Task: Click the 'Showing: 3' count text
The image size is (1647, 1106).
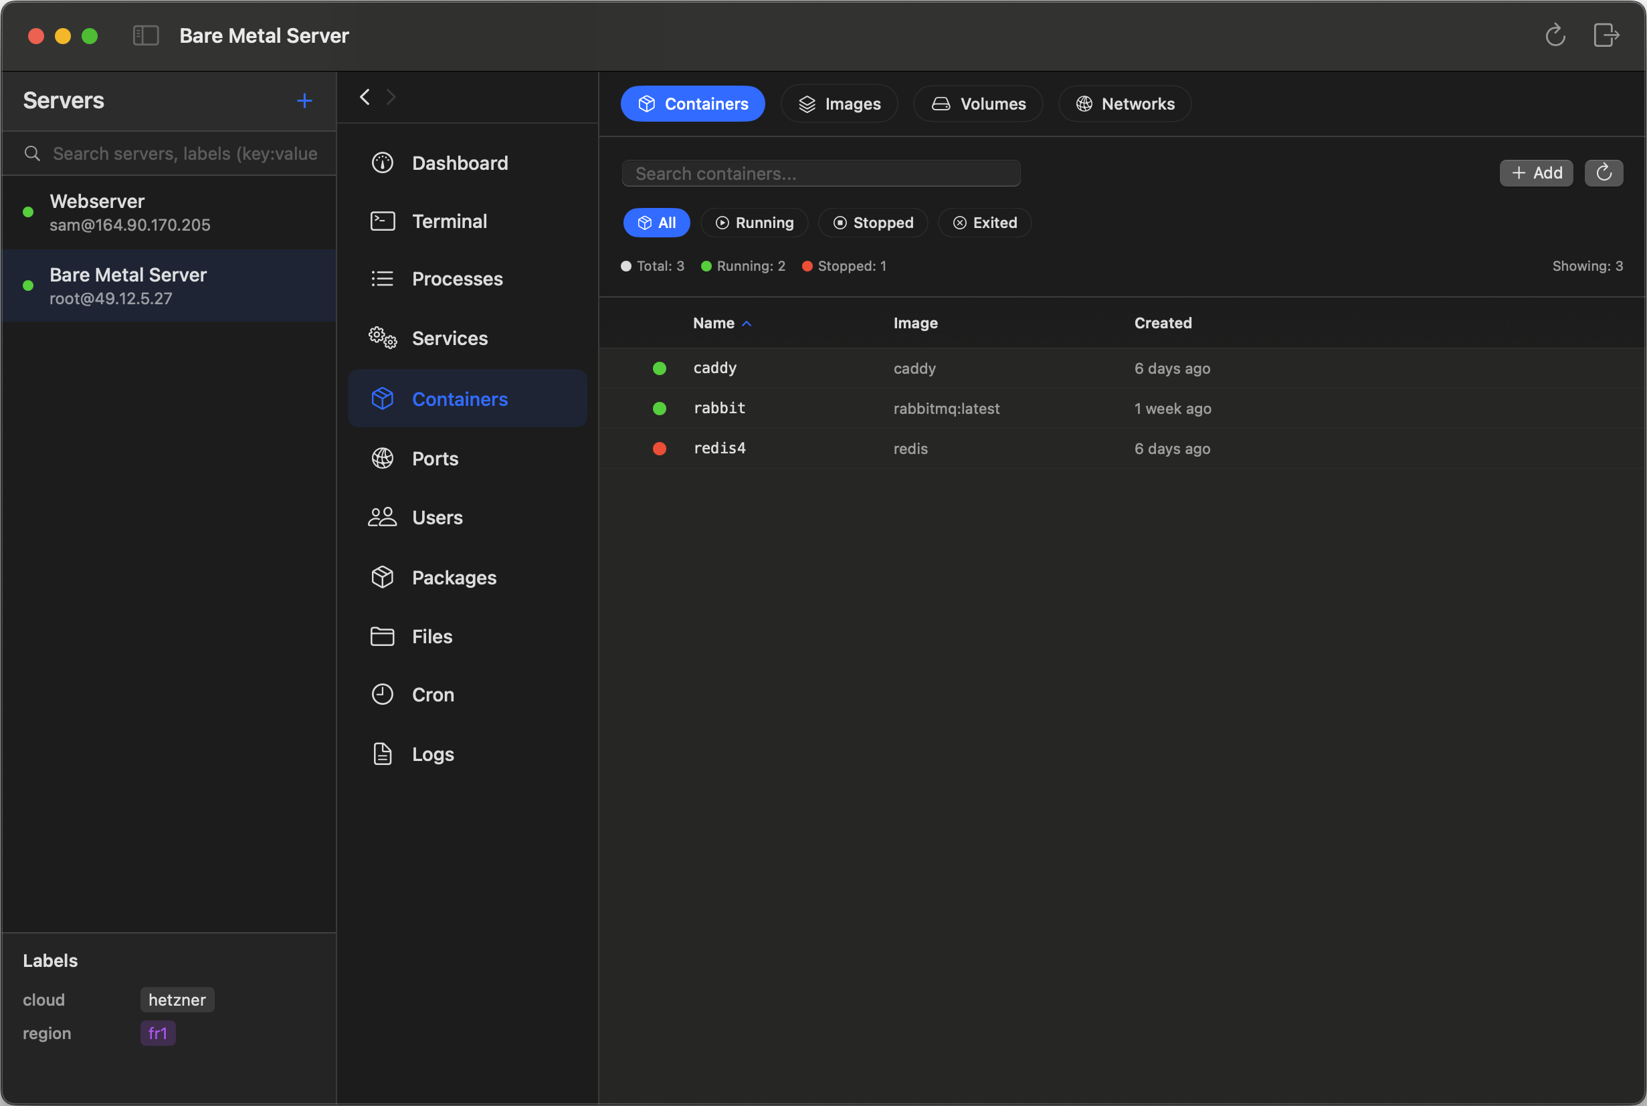Action: point(1587,266)
